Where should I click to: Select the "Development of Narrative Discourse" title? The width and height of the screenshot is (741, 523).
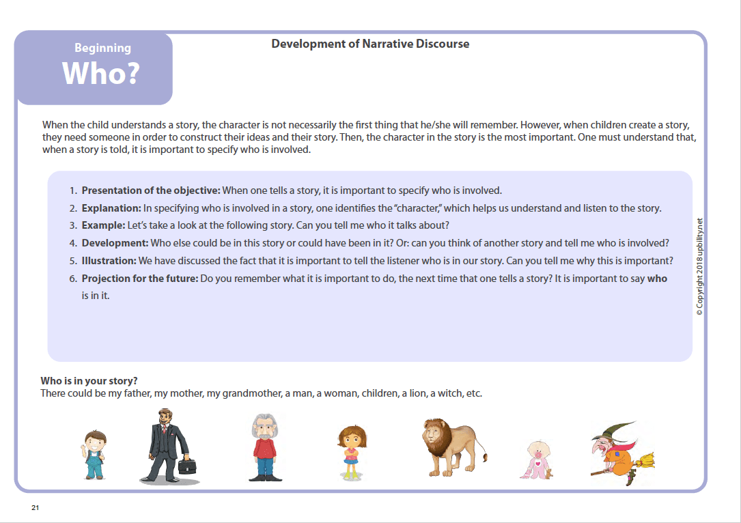(x=370, y=44)
